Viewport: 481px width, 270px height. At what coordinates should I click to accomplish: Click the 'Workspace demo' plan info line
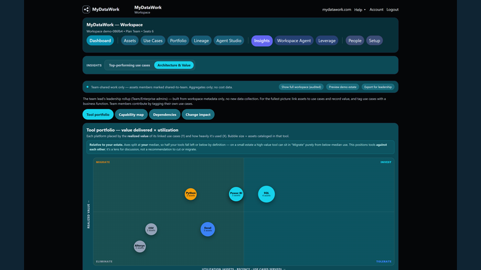[120, 31]
